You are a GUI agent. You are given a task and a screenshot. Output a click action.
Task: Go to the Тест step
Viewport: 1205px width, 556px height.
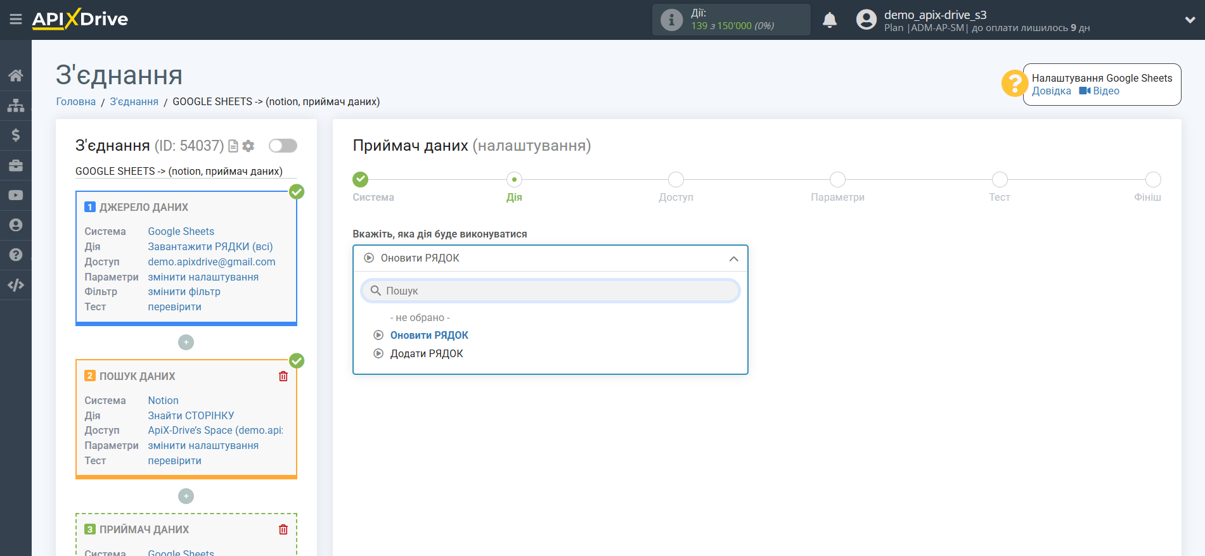(x=1000, y=180)
